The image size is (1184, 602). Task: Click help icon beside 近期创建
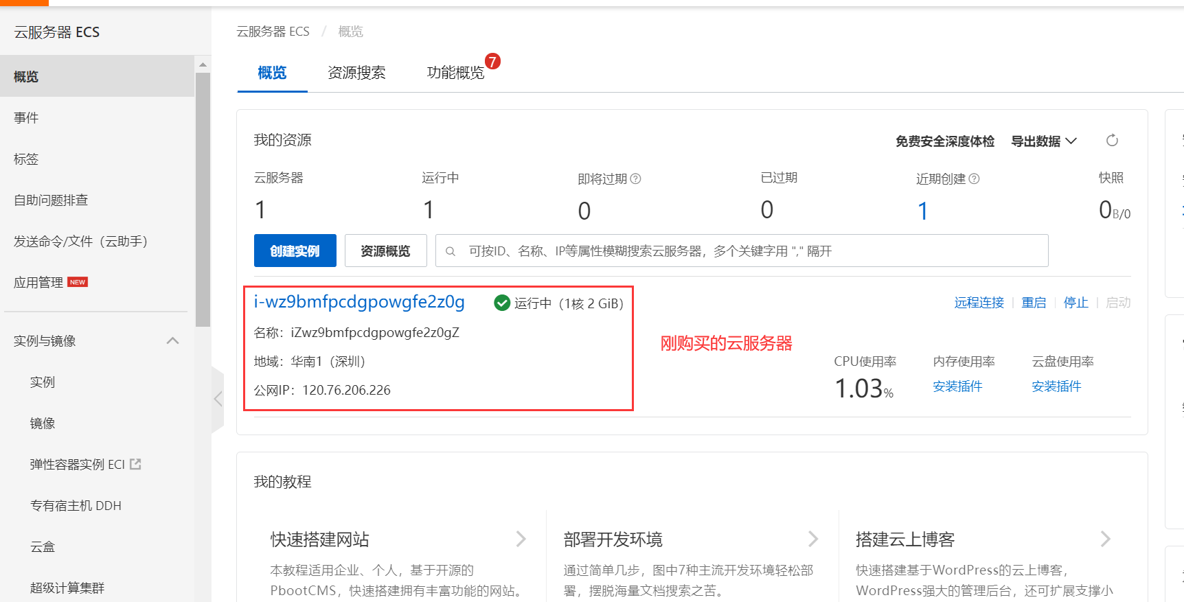coord(974,178)
